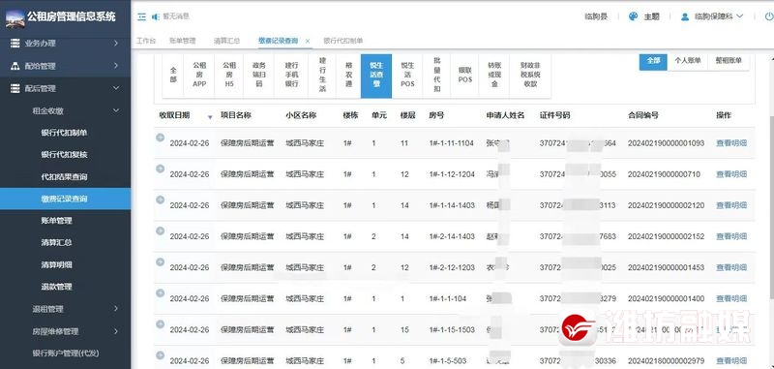Click 查看明细 for contract 202402190000002120

point(731,205)
